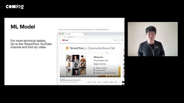The height and width of the screenshot is (103, 184).
Task: Save the video with the Save button
Action: click(116, 82)
